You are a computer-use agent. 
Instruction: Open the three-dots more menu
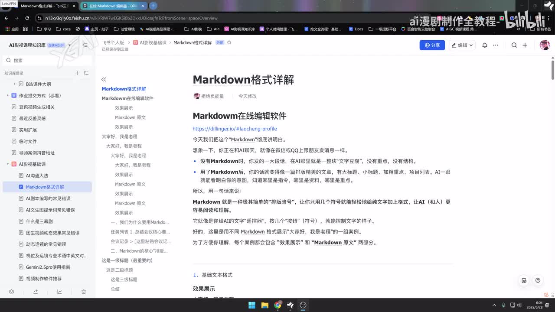coord(496,45)
